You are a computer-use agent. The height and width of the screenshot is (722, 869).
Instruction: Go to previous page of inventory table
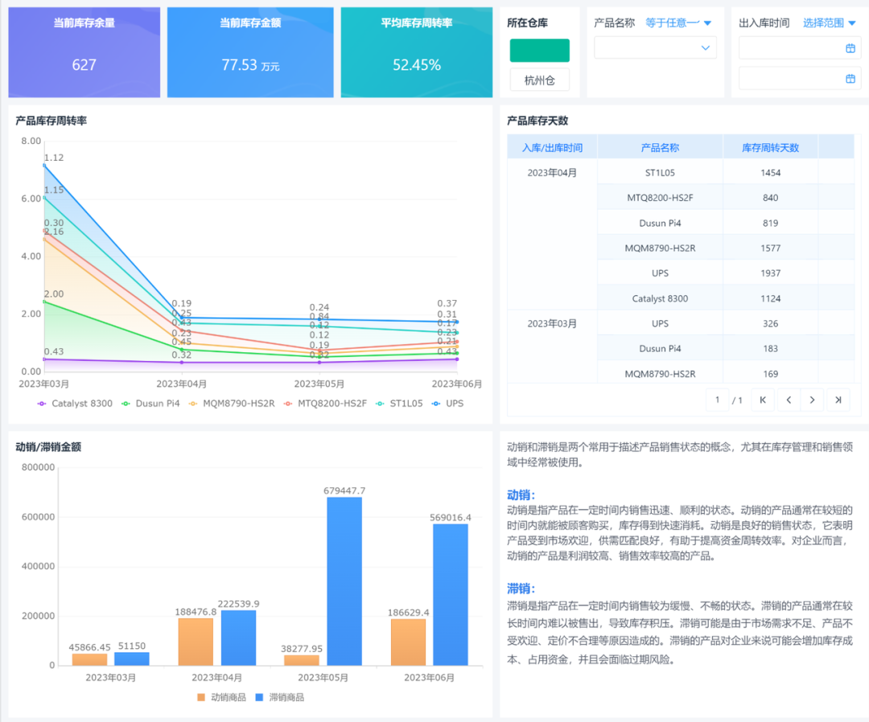coord(789,400)
